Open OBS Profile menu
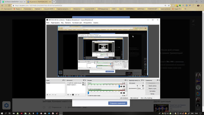This screenshot has height=115, width=204. (68, 23)
